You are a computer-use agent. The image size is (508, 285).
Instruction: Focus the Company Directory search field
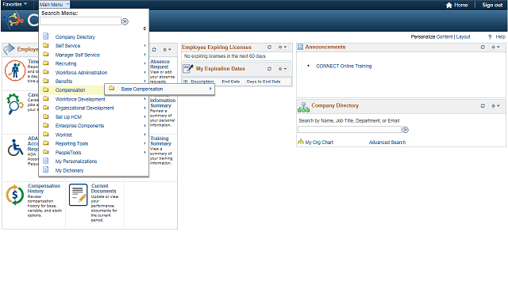[349, 130]
